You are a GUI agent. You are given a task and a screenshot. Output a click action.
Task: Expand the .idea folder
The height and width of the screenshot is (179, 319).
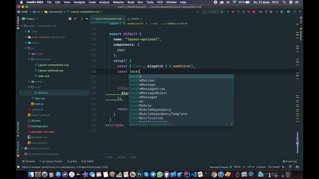point(25,31)
